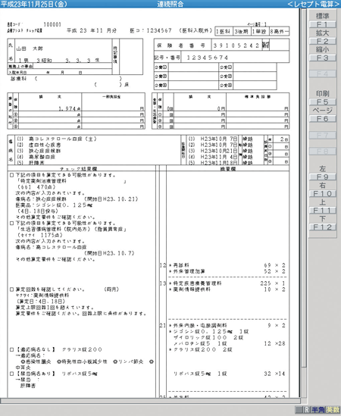Click the 英数 input mode indicator
The height and width of the screenshot is (416, 341).
coord(333,410)
